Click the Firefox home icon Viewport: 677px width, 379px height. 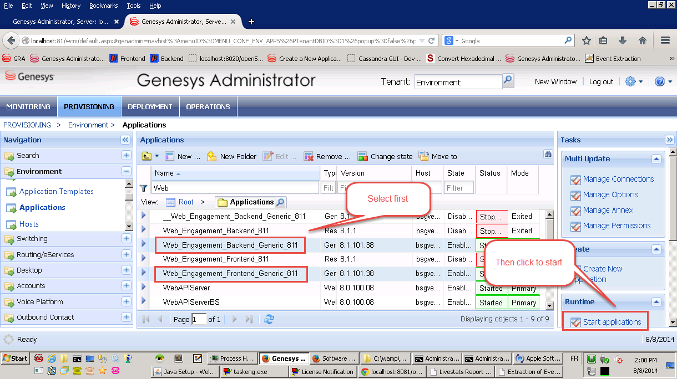(643, 40)
